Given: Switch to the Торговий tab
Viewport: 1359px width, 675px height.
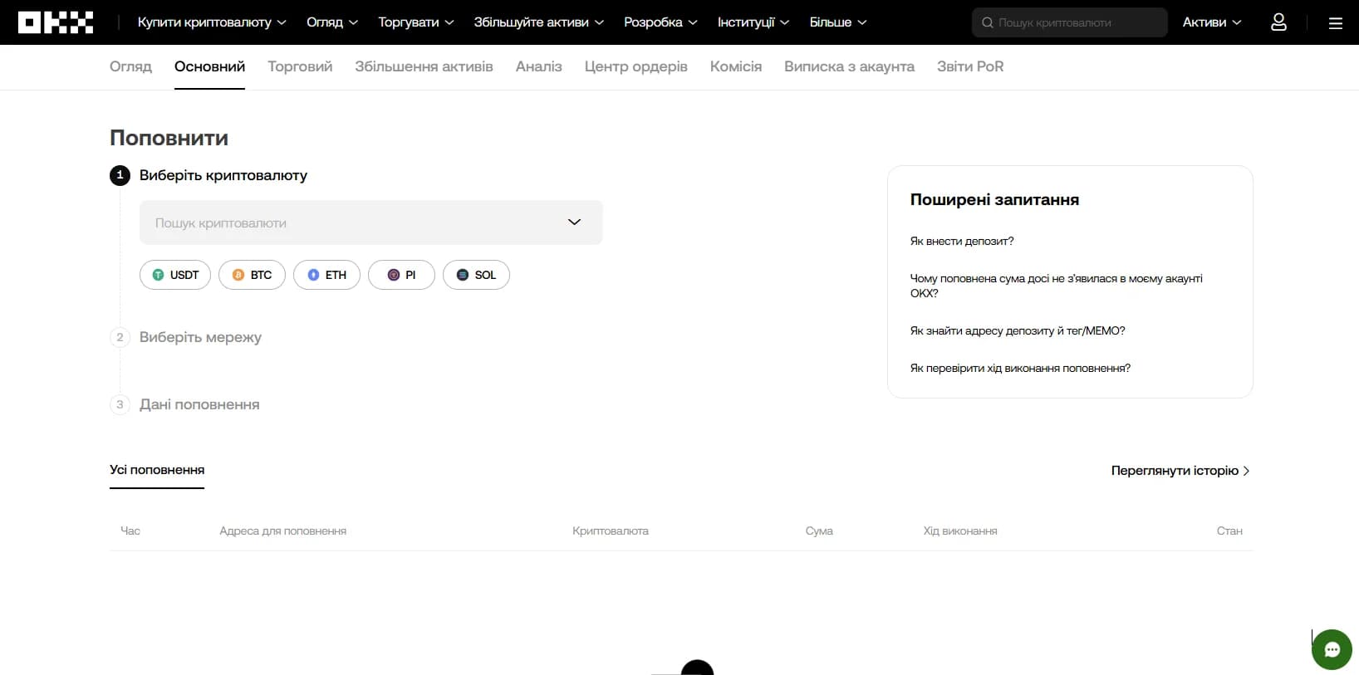Looking at the screenshot, I should [300, 66].
